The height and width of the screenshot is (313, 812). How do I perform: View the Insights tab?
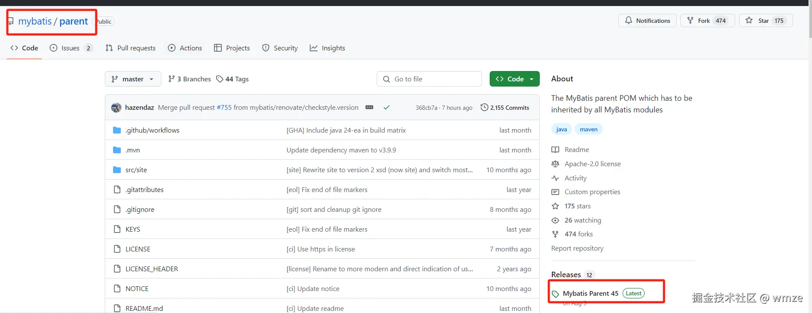tap(327, 48)
